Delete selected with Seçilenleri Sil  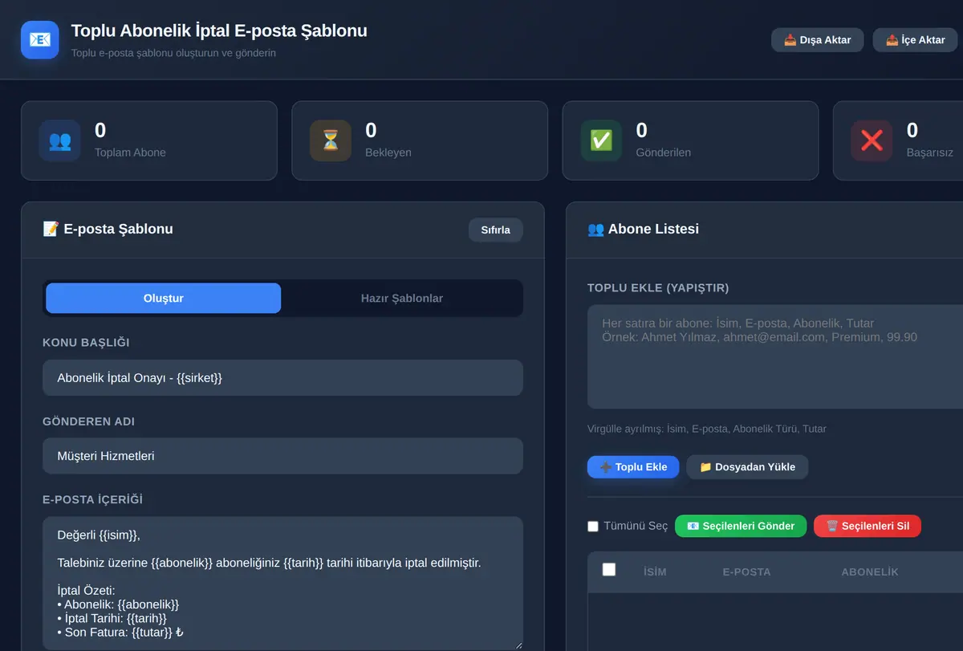tap(868, 527)
